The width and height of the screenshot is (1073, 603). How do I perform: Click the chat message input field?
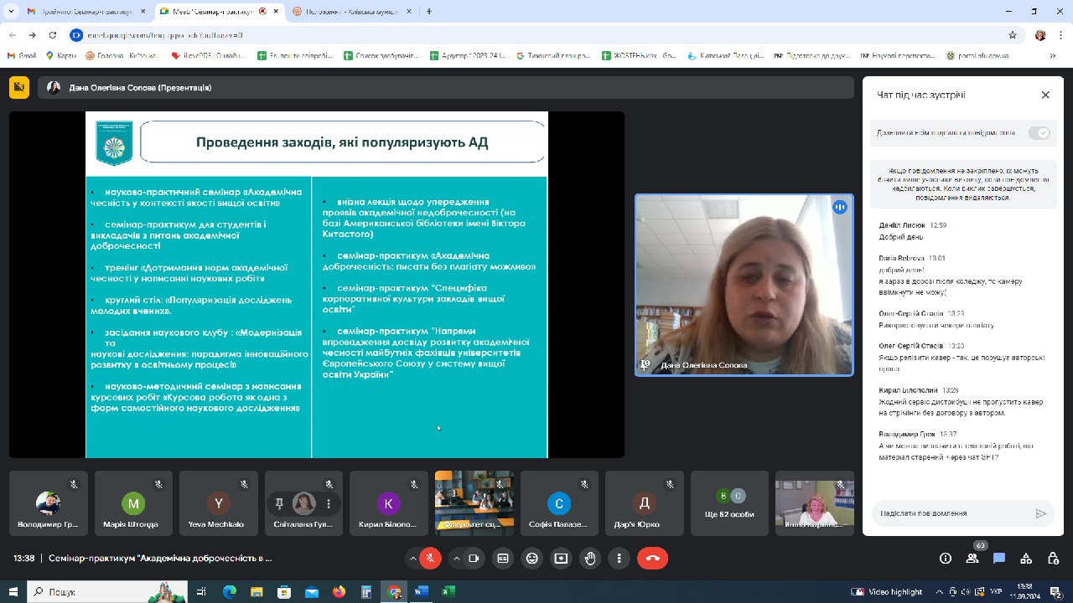tap(951, 513)
